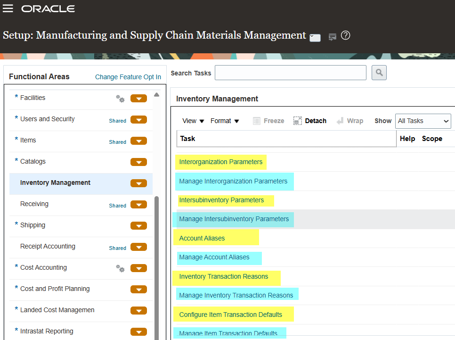This screenshot has height=340, width=455.
Task: Click inside the Search Tasks field
Action: click(x=290, y=72)
